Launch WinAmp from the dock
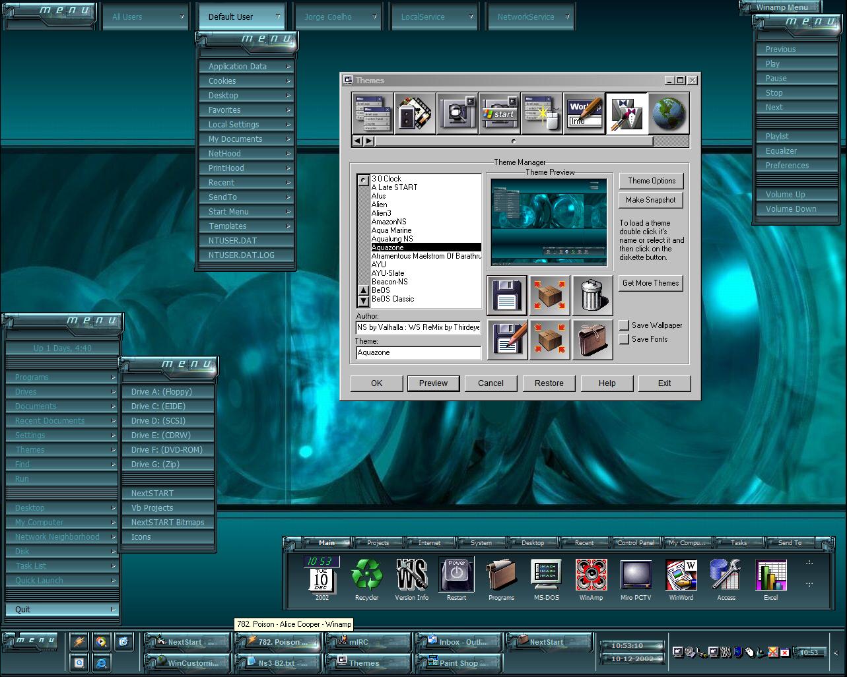 coord(591,579)
